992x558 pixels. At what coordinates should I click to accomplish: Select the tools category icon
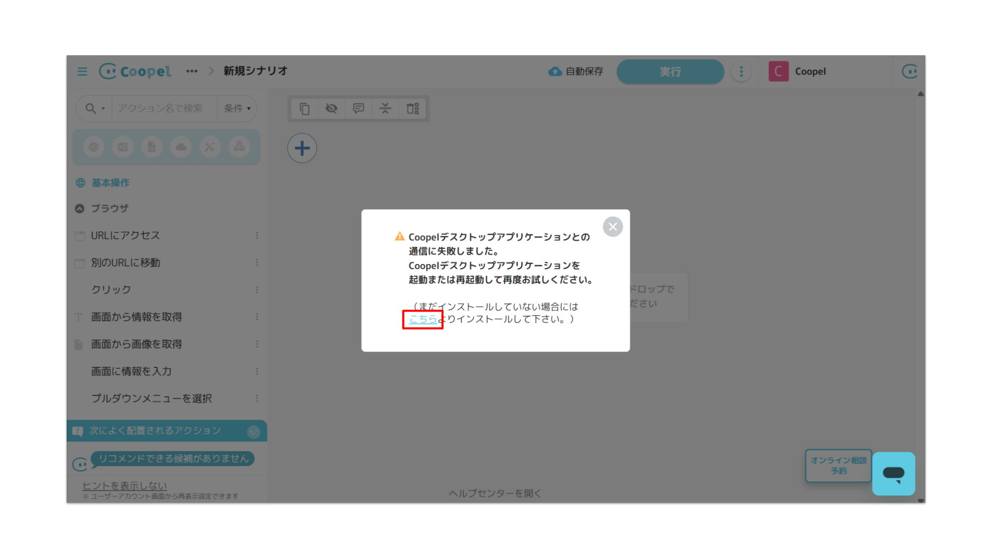(x=210, y=147)
